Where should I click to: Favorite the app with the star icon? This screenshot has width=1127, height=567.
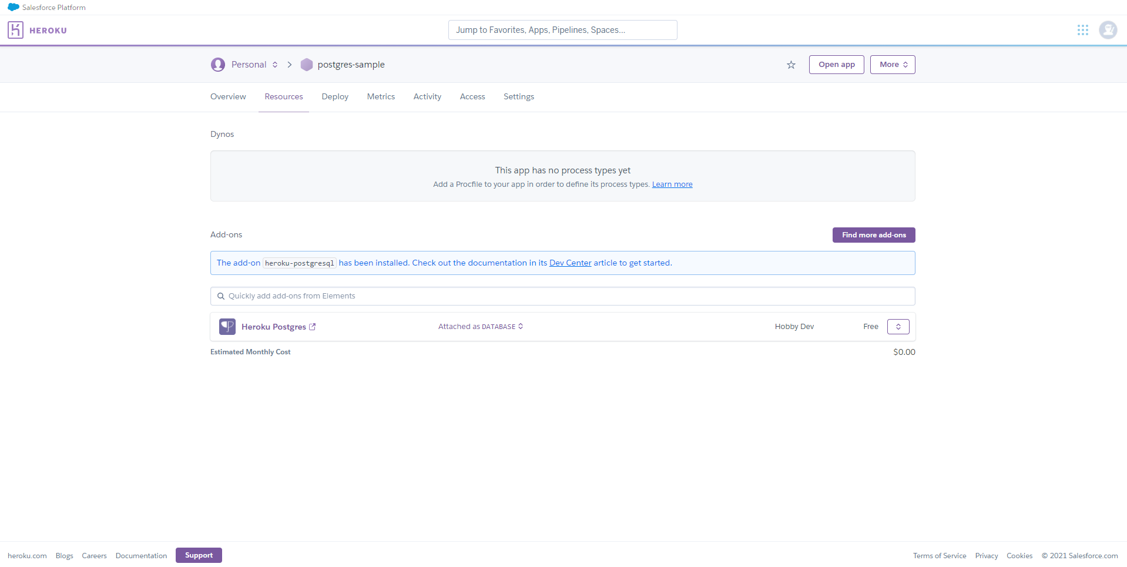pyautogui.click(x=791, y=65)
